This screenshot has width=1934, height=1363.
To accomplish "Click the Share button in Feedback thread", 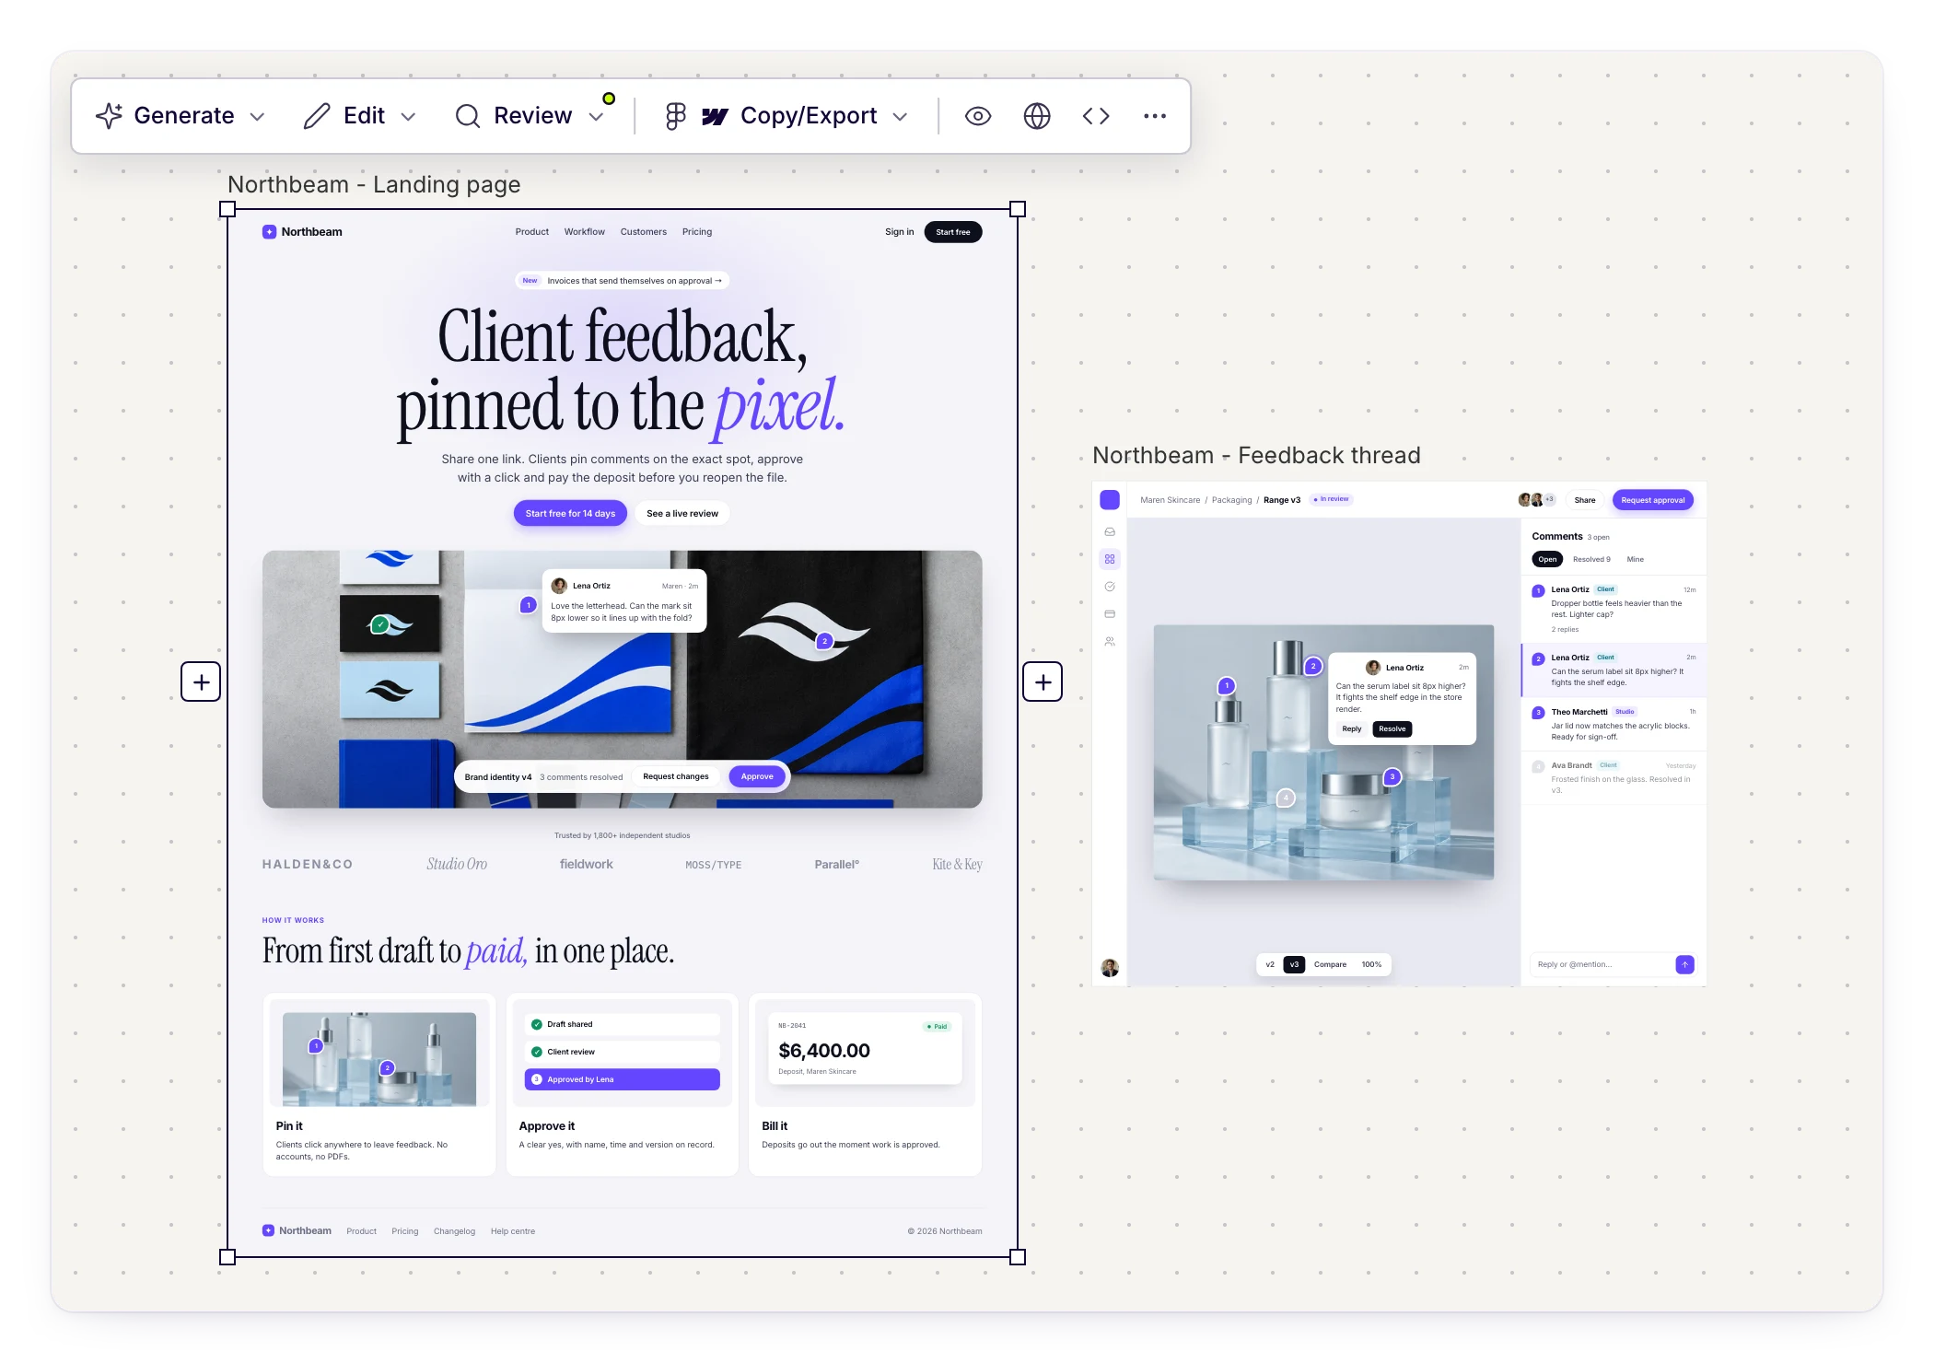I will tap(1585, 500).
